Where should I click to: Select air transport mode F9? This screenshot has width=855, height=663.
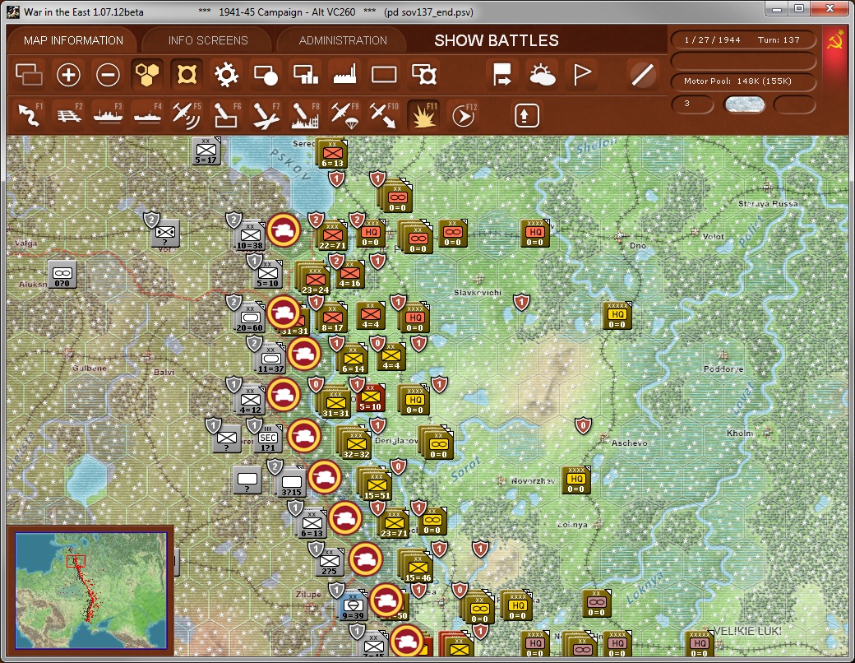click(344, 115)
